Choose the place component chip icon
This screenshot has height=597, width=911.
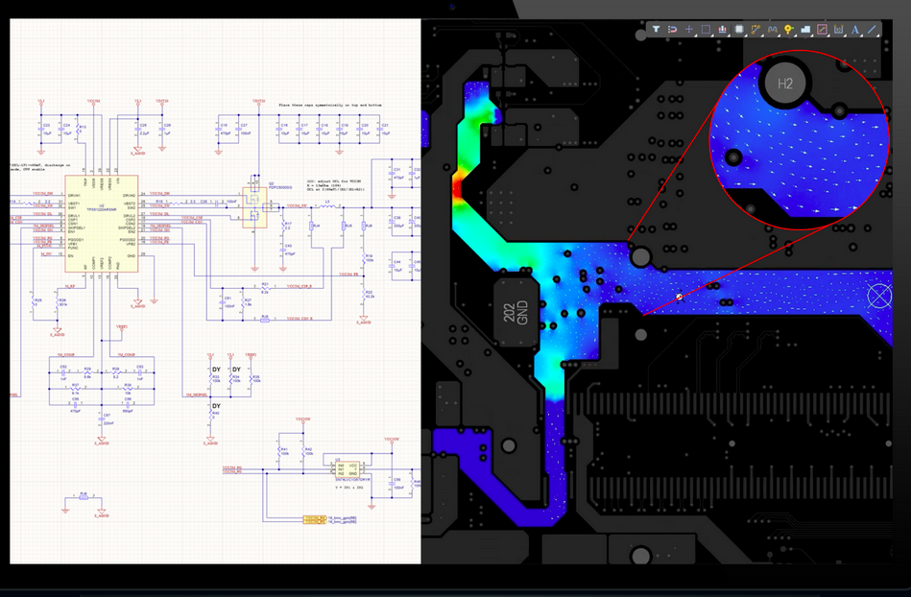739,30
